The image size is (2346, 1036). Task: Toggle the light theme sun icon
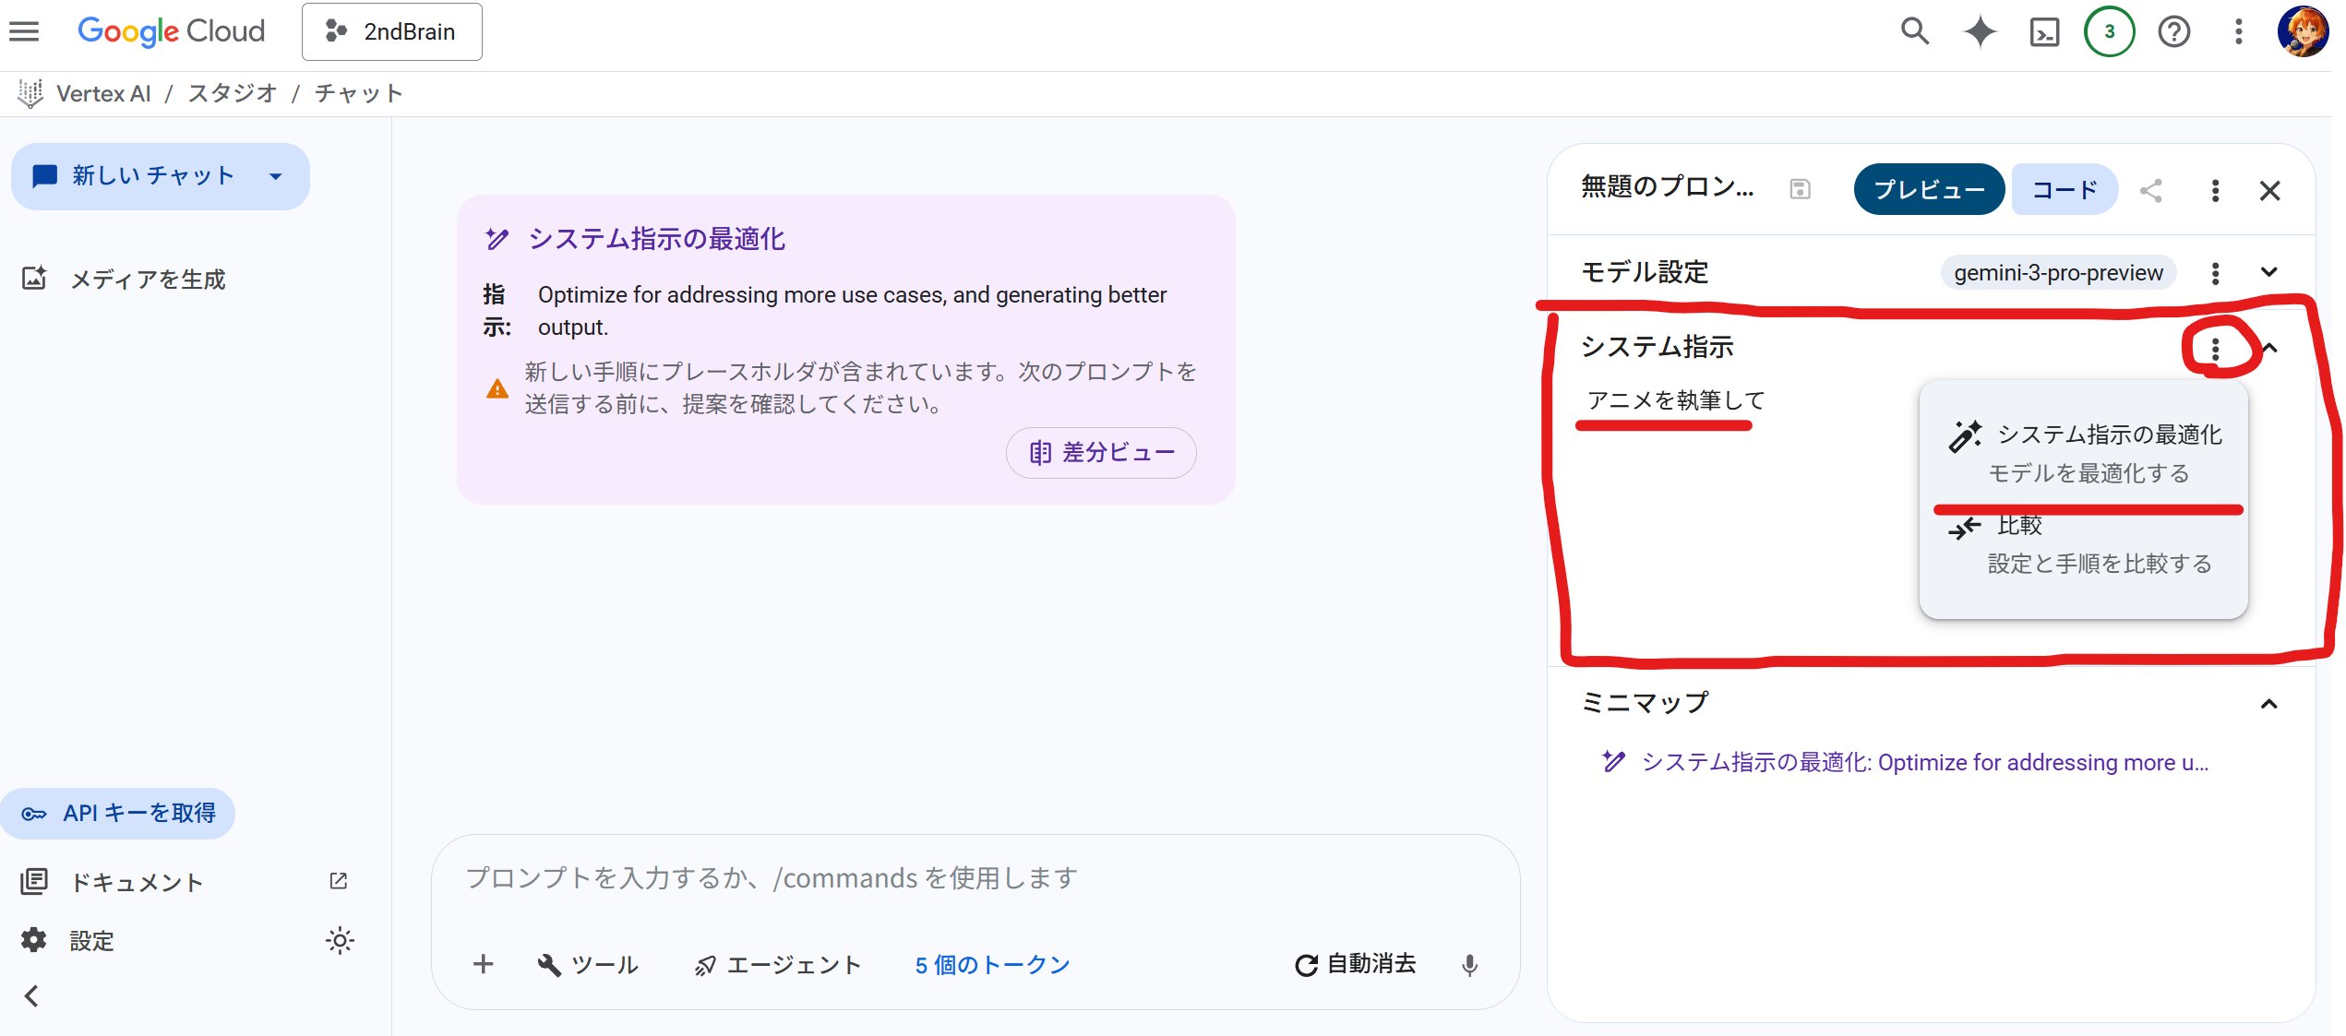tap(340, 940)
